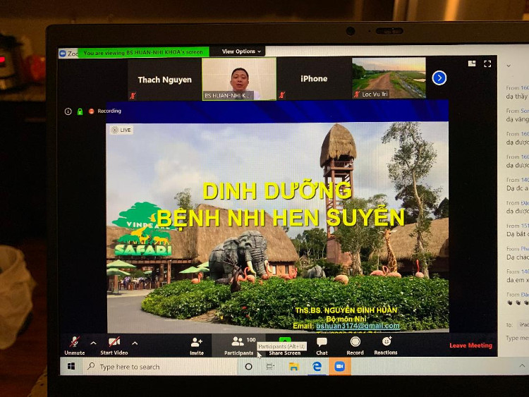
Task: Open the Windows Start menu
Action: [x=71, y=366]
